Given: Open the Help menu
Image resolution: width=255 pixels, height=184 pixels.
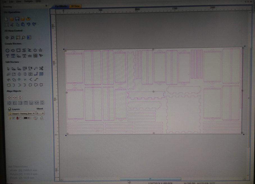Looking at the screenshot, I should click(38, 1).
